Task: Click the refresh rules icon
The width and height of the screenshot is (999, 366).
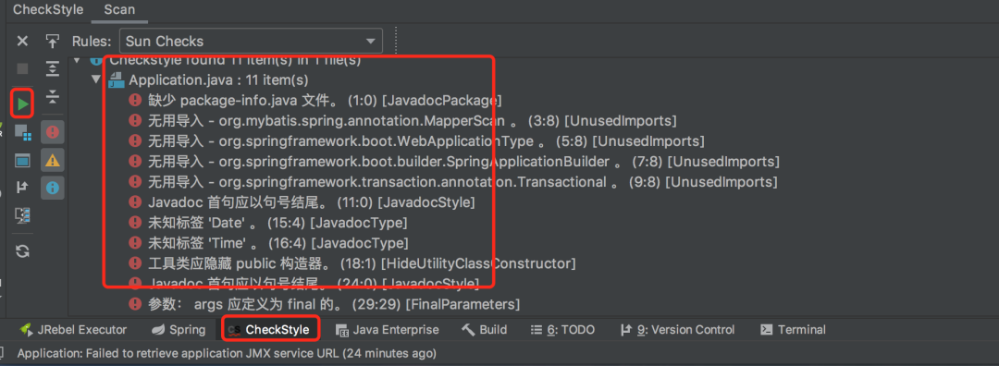Action: (23, 251)
